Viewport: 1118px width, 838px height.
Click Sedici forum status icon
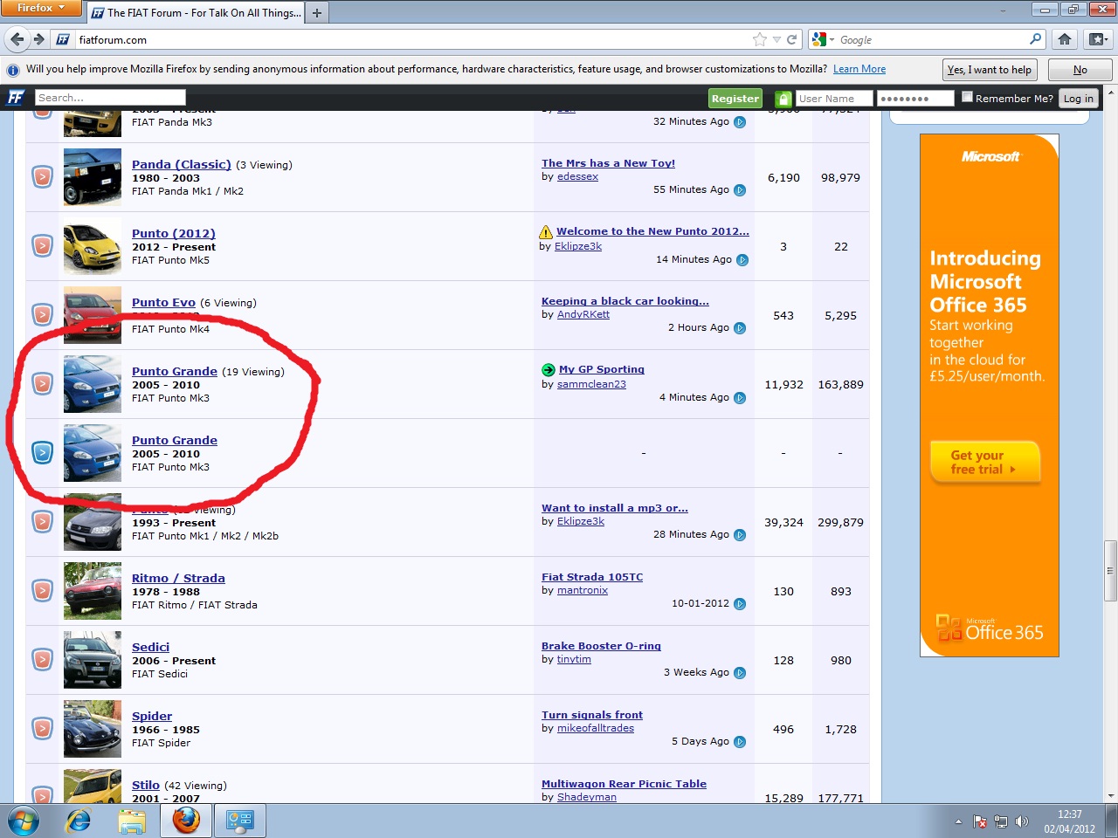point(42,659)
